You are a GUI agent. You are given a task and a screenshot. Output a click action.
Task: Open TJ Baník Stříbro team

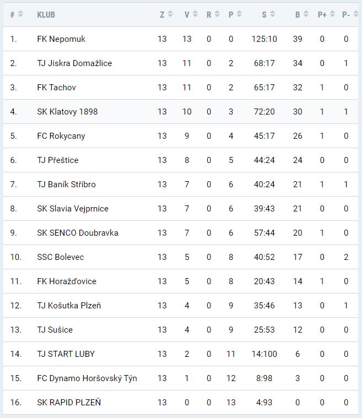(x=66, y=184)
